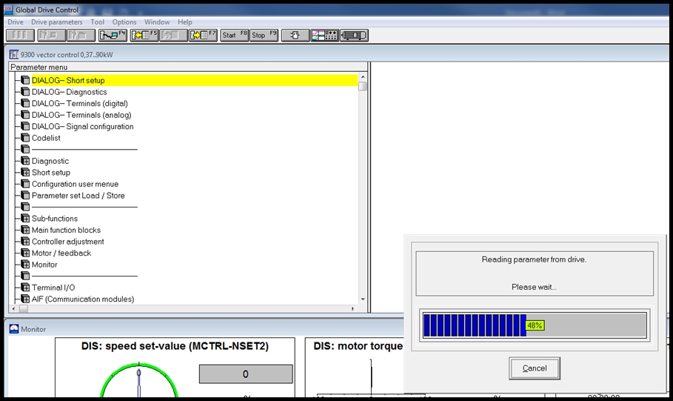Open the Tool menu
673x401 pixels.
point(98,22)
